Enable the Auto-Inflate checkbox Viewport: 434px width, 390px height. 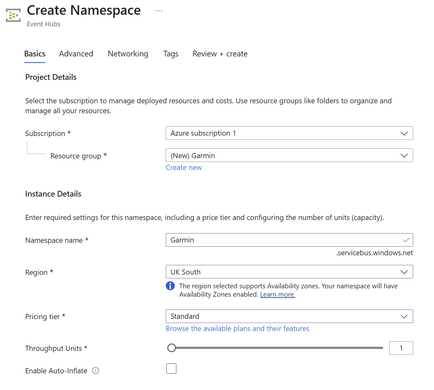tap(172, 369)
